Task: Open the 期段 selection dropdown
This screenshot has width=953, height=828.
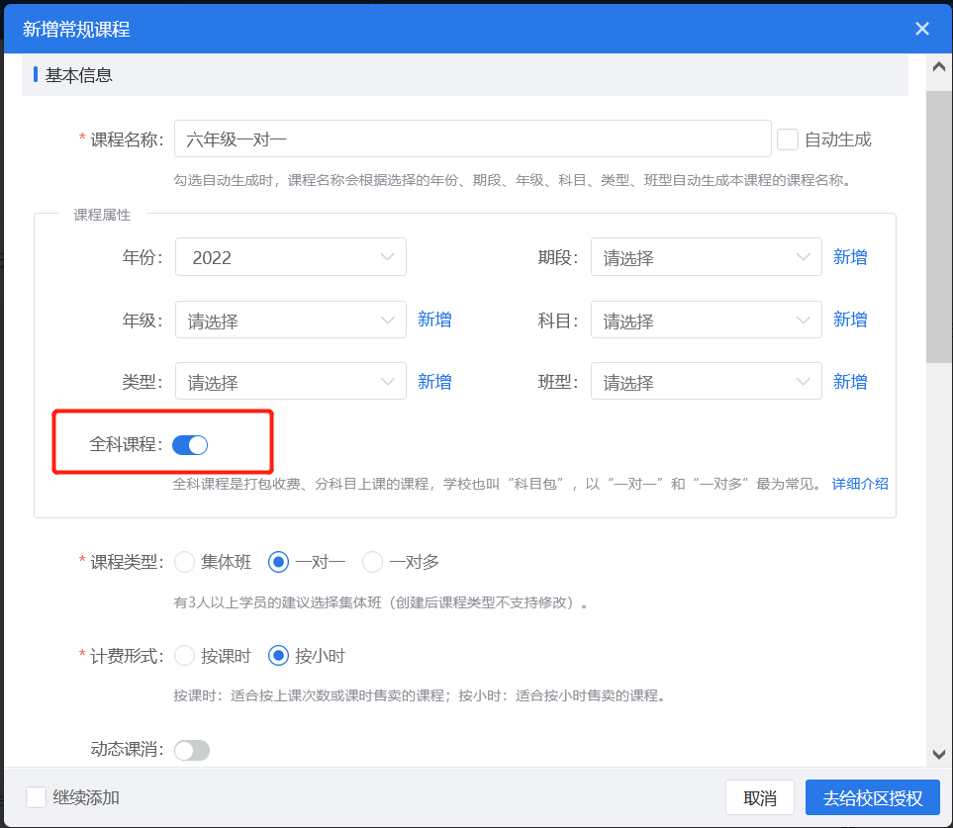Action: [x=706, y=256]
